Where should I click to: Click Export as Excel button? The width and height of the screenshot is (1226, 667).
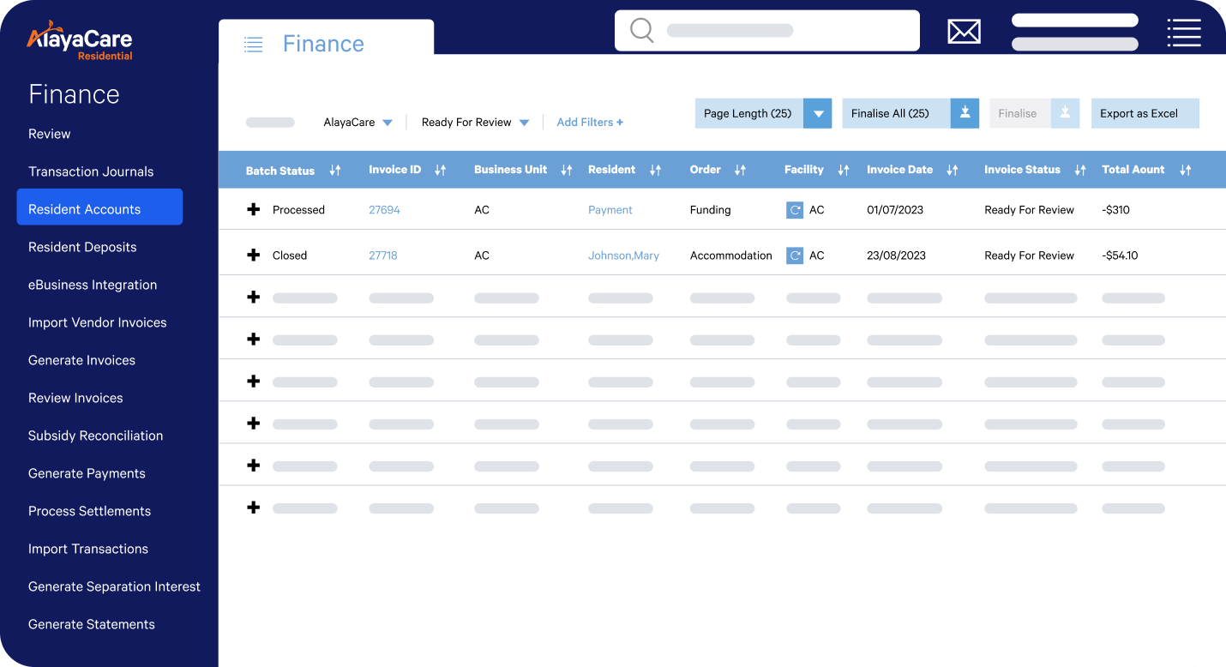[1145, 113]
